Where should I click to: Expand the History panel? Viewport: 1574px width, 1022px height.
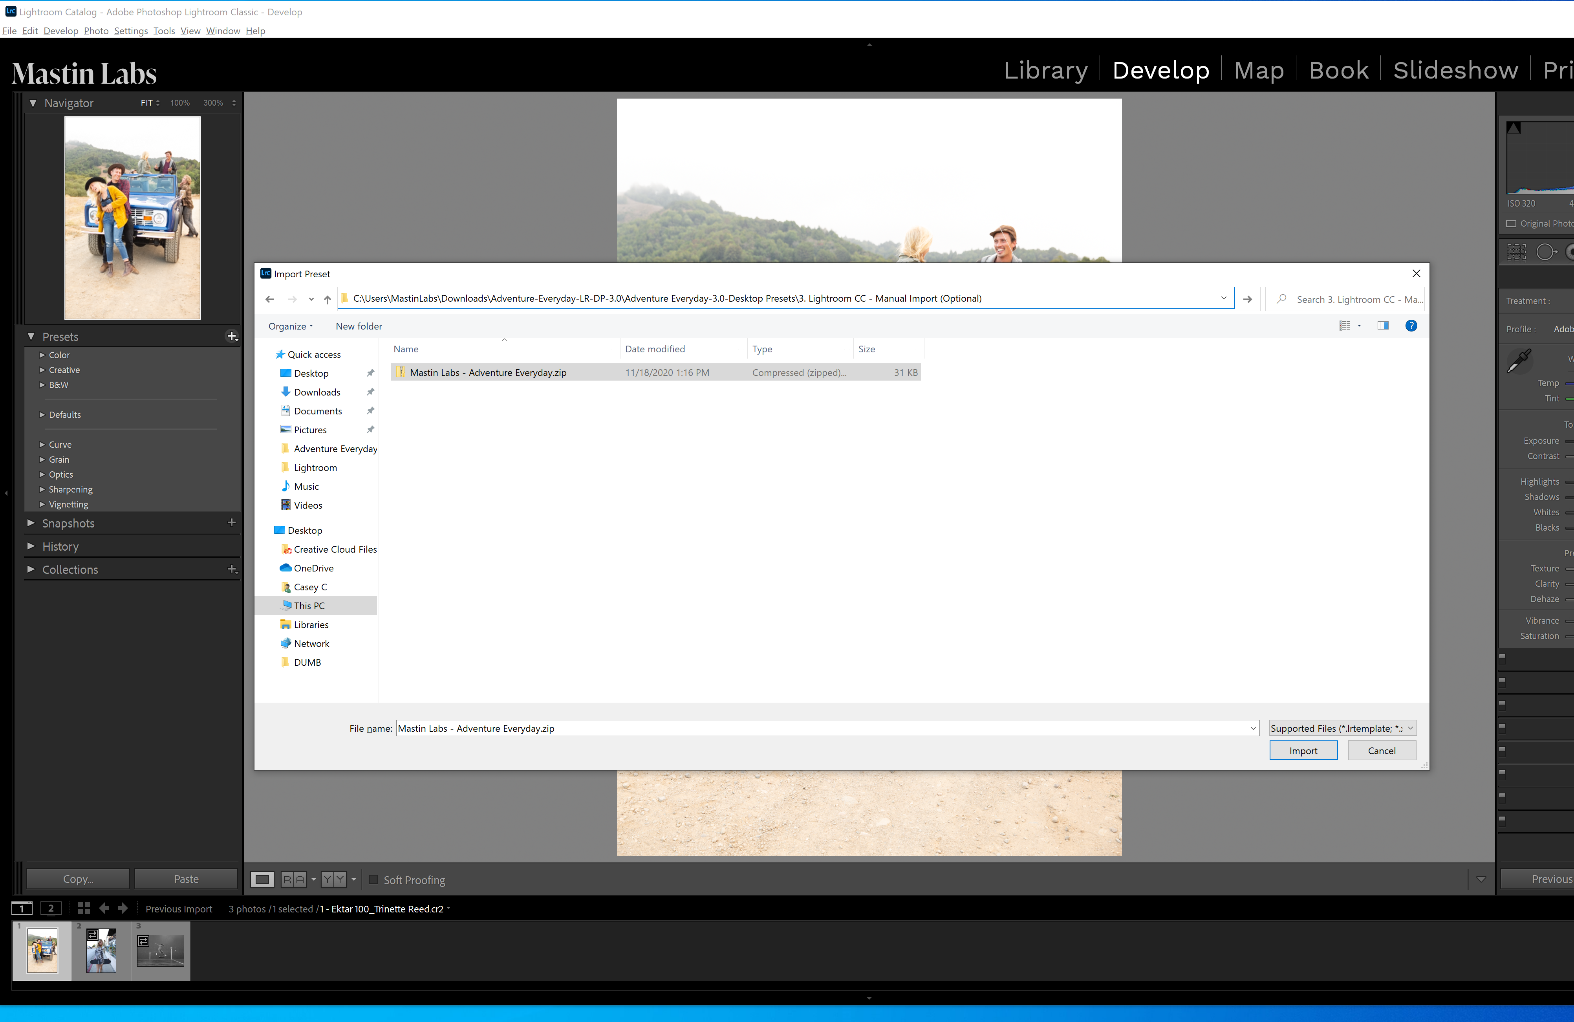(x=30, y=546)
